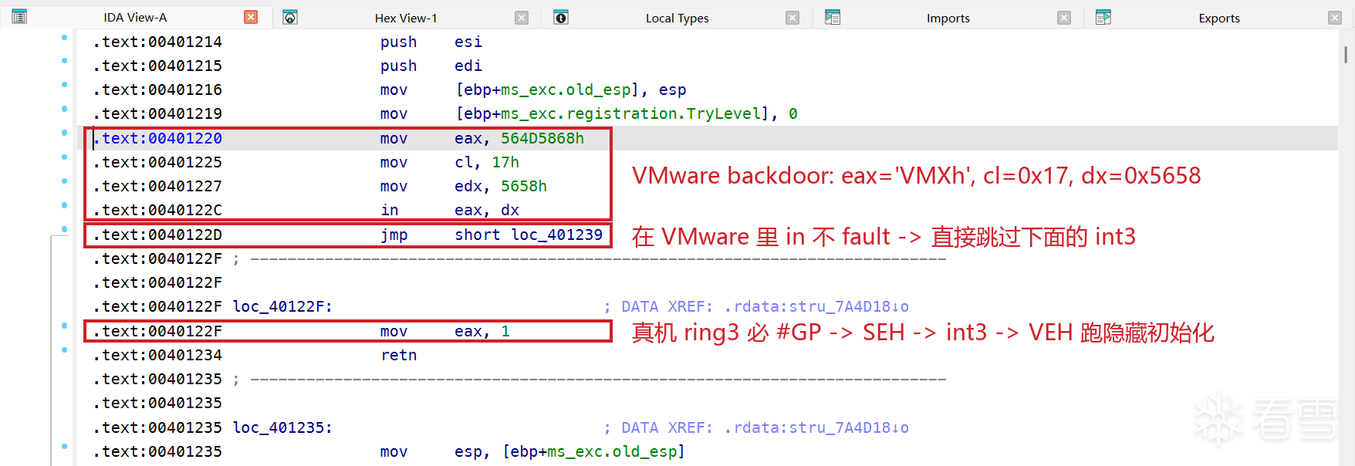Close the Local Types tab
Image resolution: width=1355 pixels, height=466 pixels.
792,17
